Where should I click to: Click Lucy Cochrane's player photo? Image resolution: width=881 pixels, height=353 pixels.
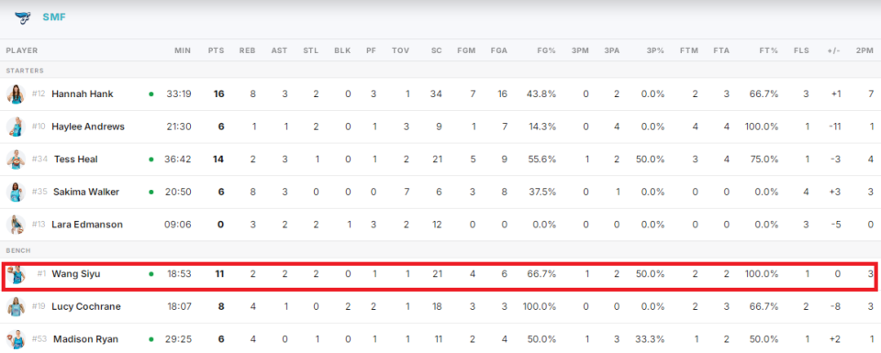(x=16, y=306)
